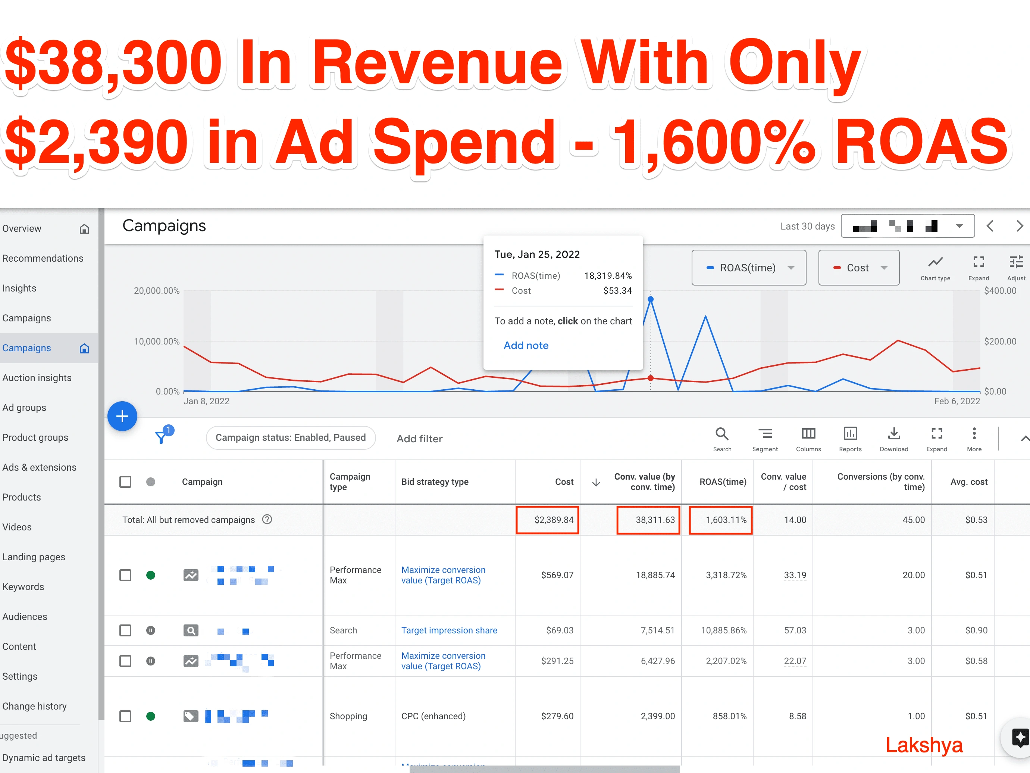Sort by ROAS(time) column header
This screenshot has width=1030, height=773.
pyautogui.click(x=723, y=482)
